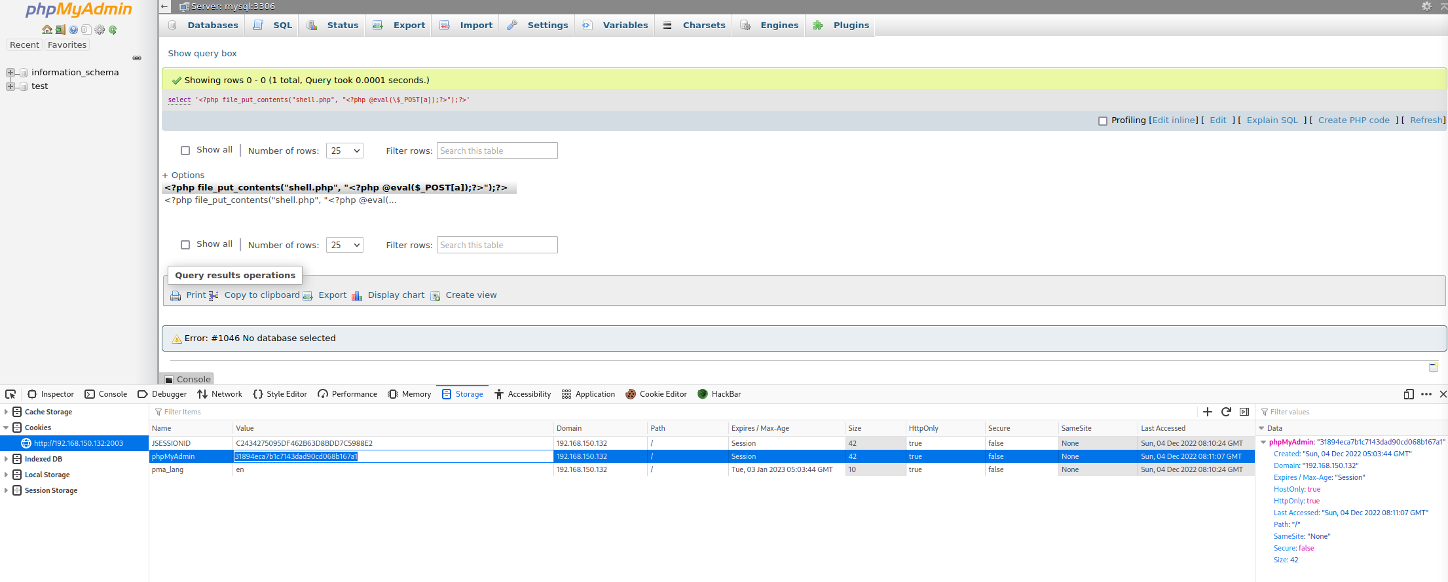Activate the DevTools element picker
This screenshot has width=1448, height=582.
click(10, 394)
